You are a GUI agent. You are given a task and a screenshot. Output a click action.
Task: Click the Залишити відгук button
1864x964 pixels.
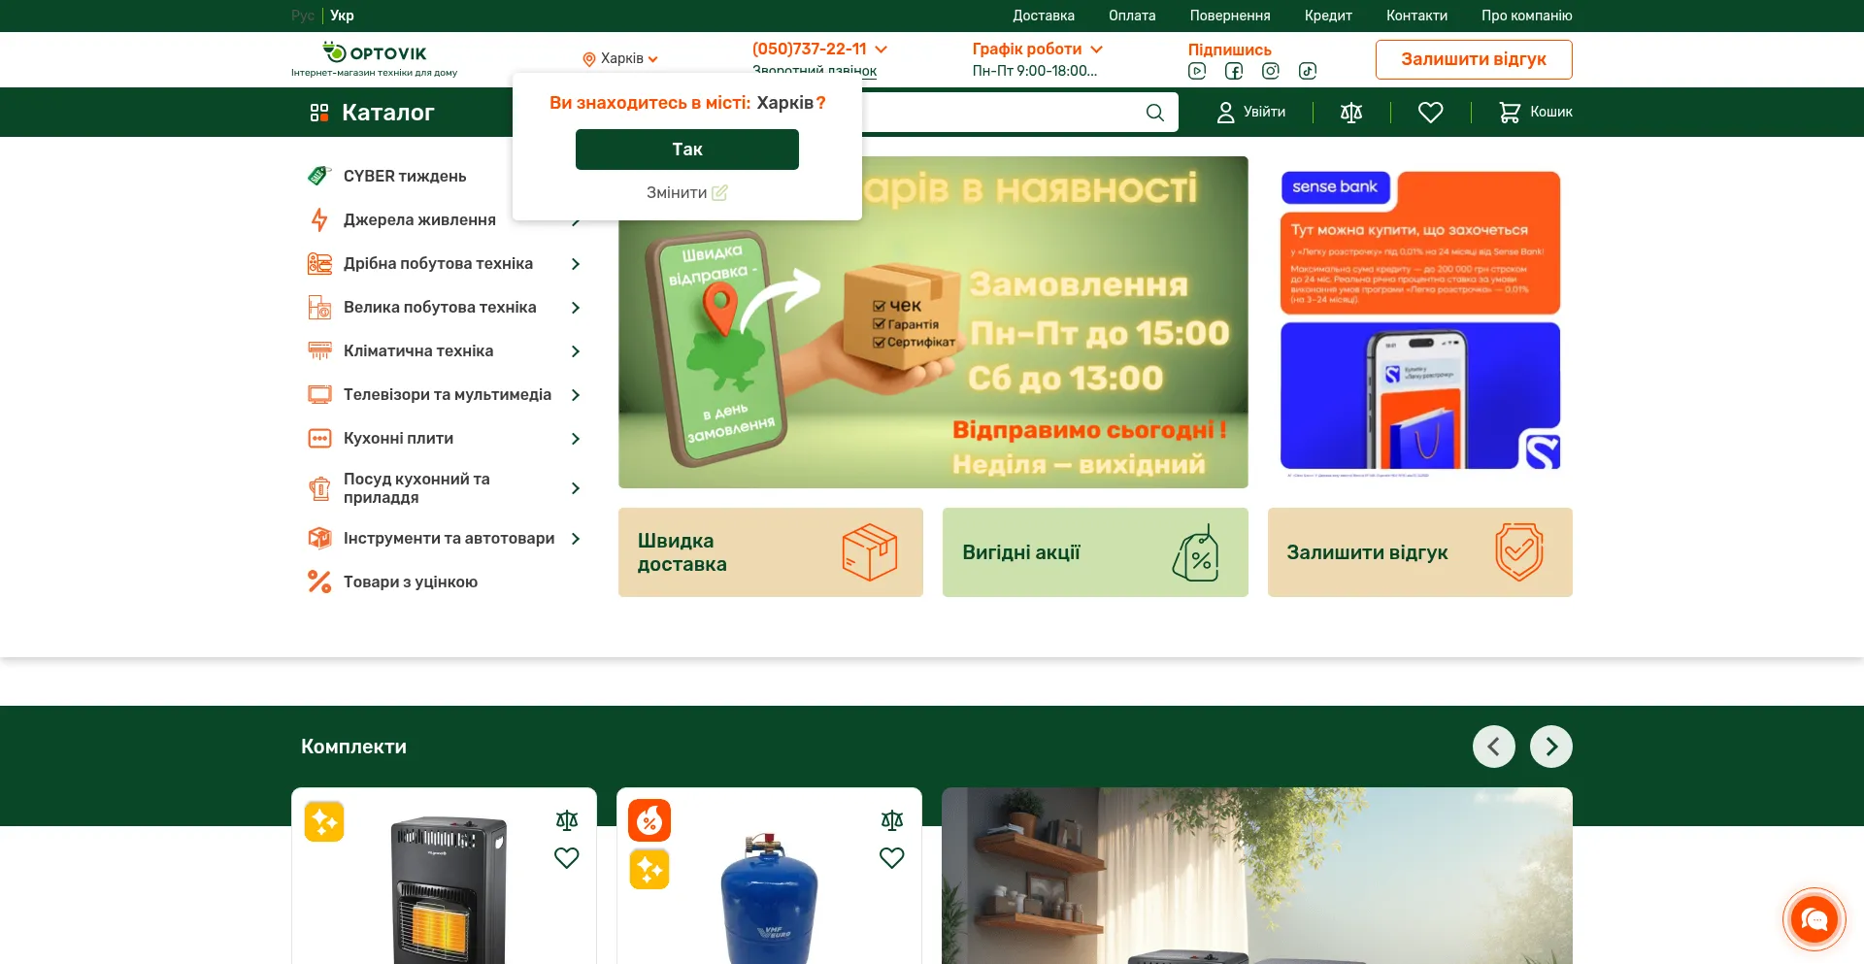1473,59
